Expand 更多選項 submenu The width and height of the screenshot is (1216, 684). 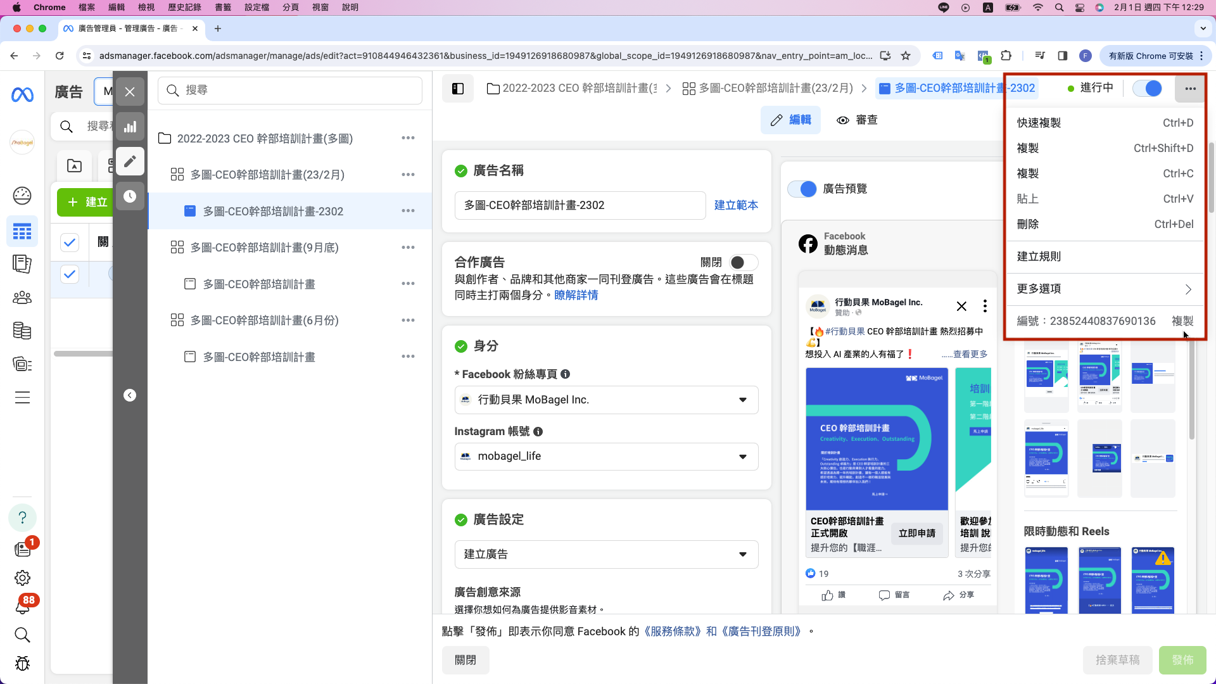(x=1105, y=289)
